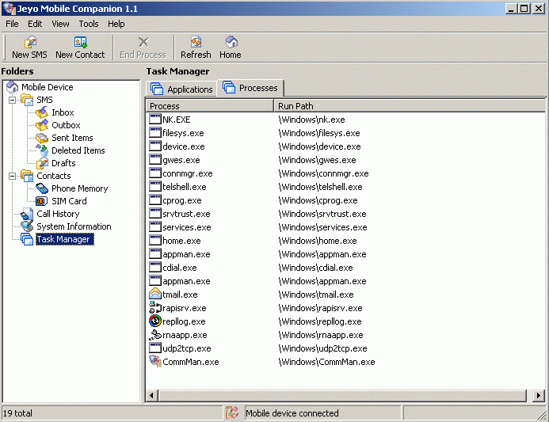This screenshot has height=422, width=549.
Task: Select the cprog.exe process row
Action: 345,200
